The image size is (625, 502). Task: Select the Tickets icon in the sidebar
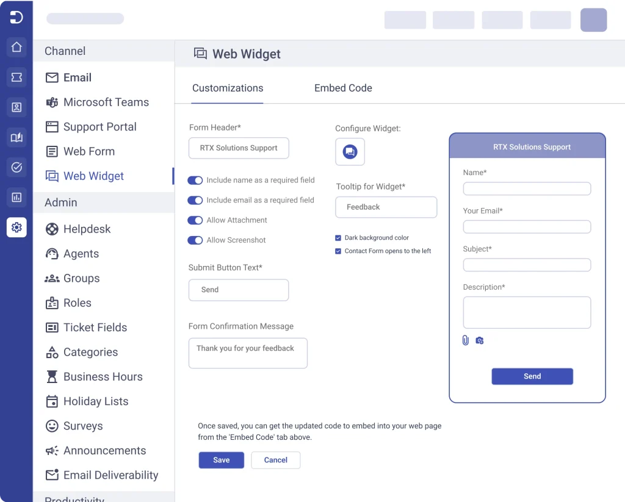pos(16,77)
